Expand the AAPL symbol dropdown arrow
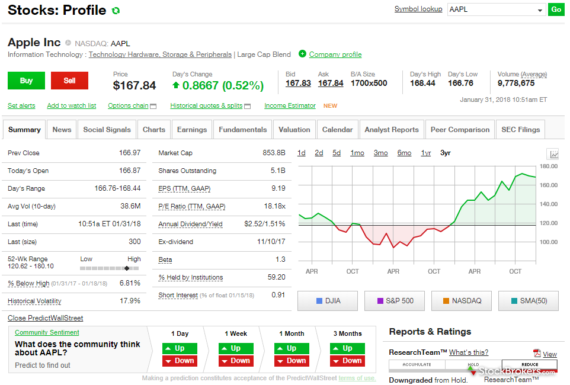Screen dimensions: 570x385 click(540, 10)
